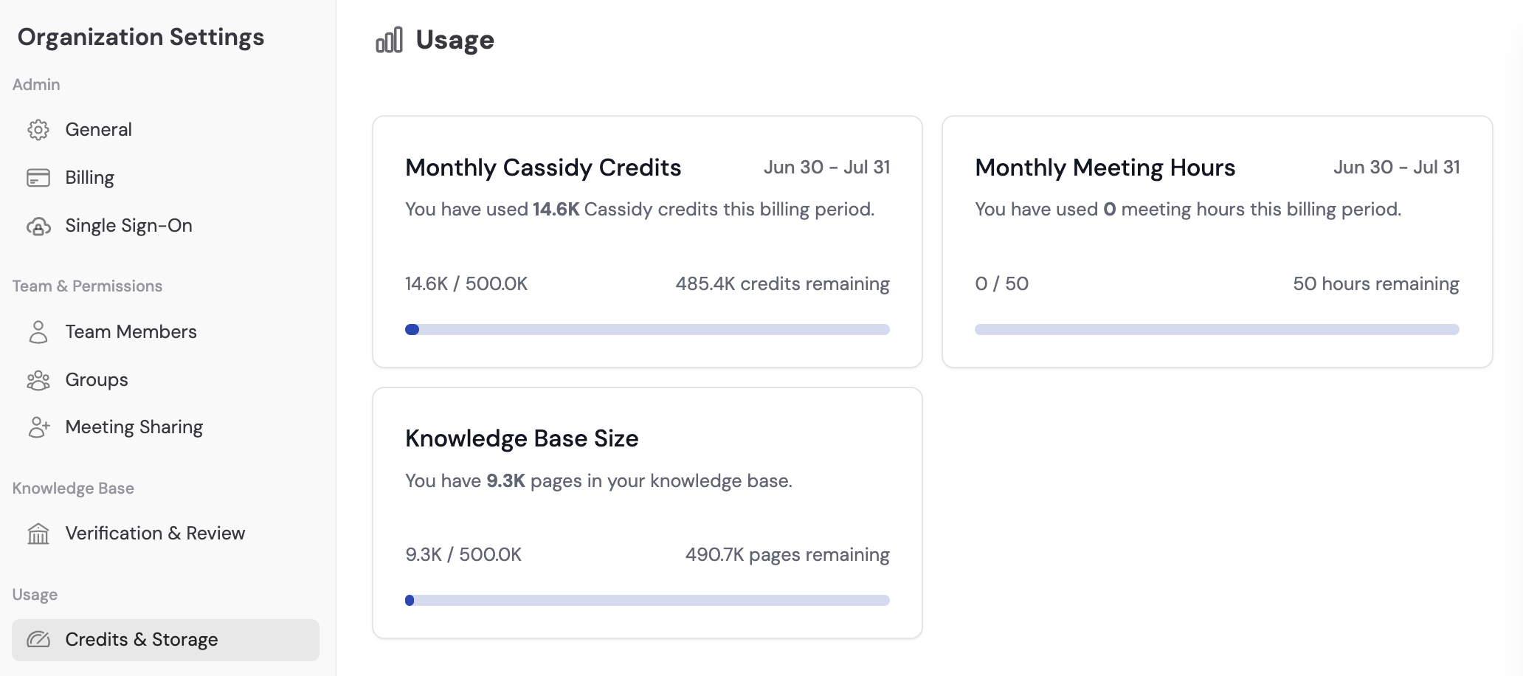Open Verification & Review under Knowledge Base

155,533
